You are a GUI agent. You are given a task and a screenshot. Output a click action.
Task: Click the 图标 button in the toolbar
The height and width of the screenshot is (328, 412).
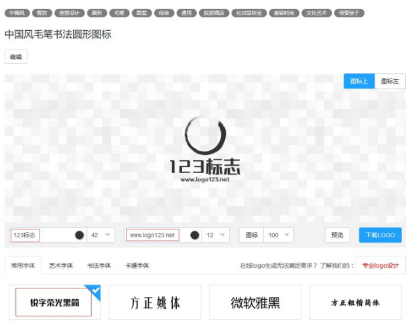[251, 235]
